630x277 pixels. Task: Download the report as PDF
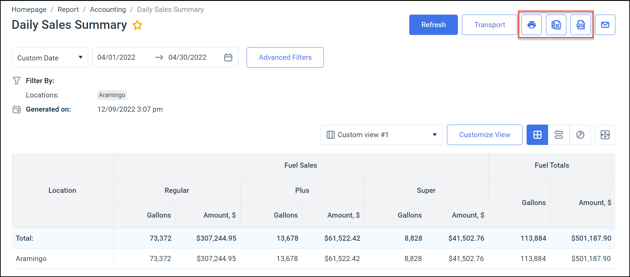(x=581, y=25)
